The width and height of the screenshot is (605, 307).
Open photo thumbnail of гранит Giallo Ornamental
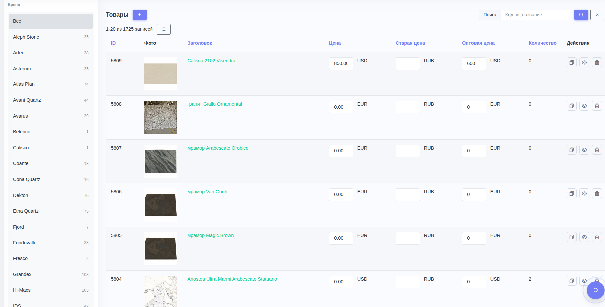(161, 117)
